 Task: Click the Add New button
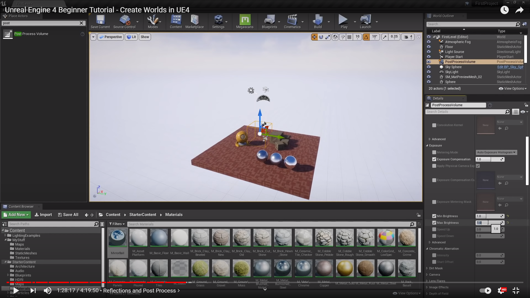(x=16, y=215)
